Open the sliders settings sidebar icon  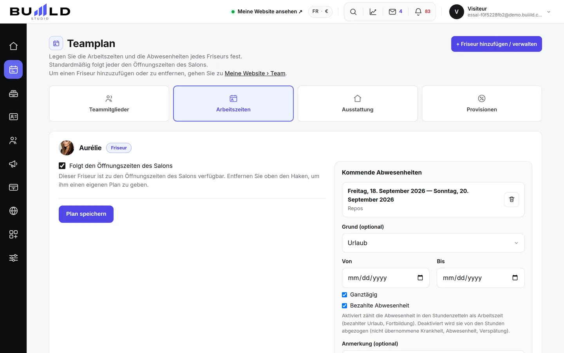click(13, 258)
